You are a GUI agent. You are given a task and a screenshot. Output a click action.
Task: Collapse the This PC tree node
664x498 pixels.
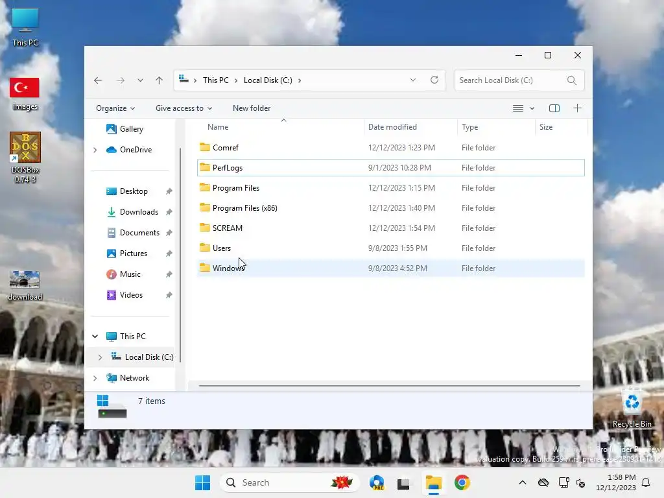(x=95, y=337)
